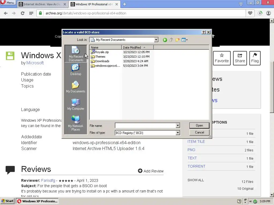Click the secure padlock icon

(x=40, y=13)
